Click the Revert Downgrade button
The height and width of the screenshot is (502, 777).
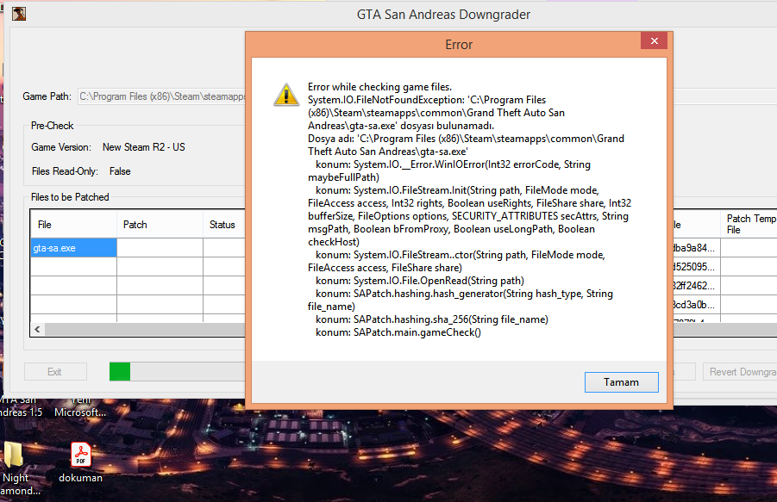tap(740, 372)
